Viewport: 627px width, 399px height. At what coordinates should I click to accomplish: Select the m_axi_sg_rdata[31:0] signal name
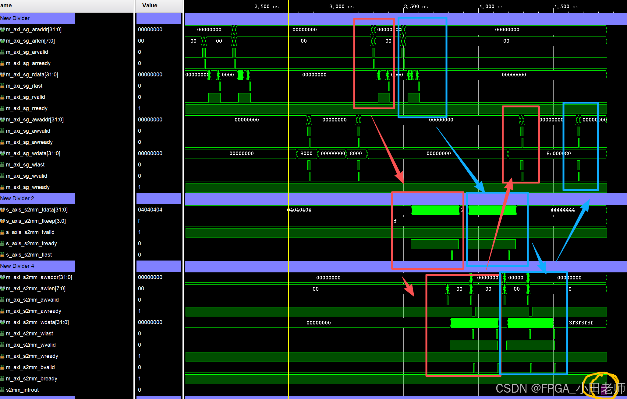(32, 75)
